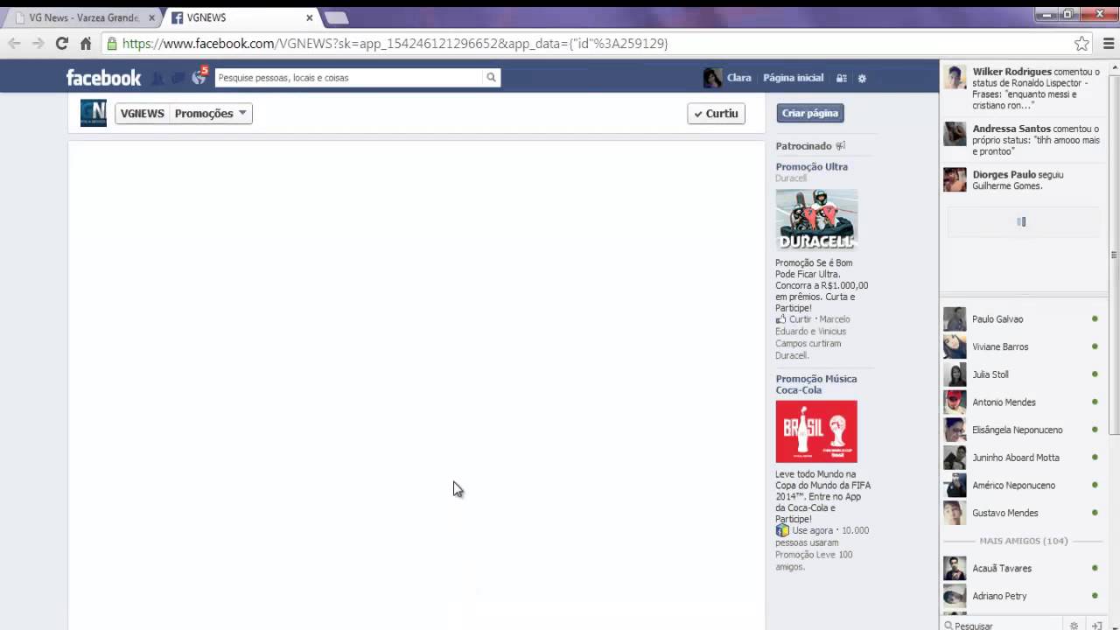
Task: Open Andressa Santos ticker story
Action: click(x=1022, y=139)
